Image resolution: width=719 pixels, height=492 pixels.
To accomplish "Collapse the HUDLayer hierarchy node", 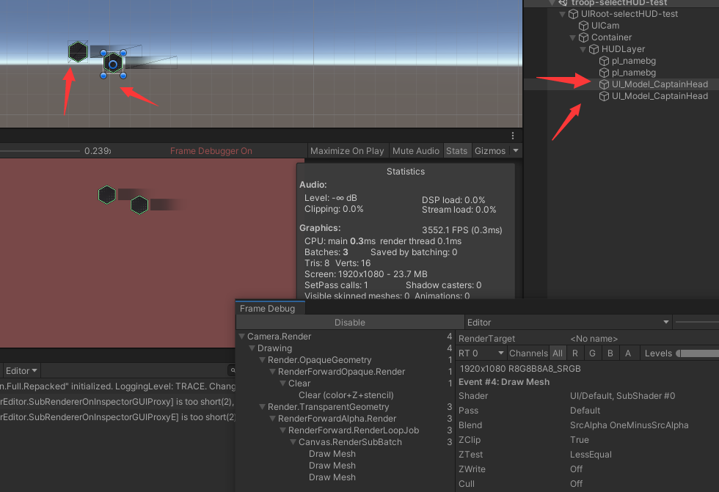I will click(583, 49).
